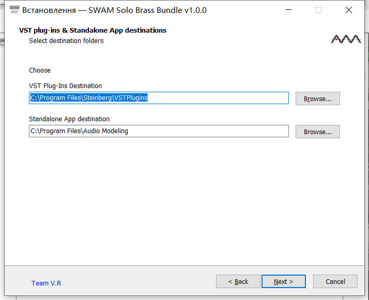This screenshot has width=369, height=300.
Task: Click the Standalone App destination path field
Action: (159, 131)
